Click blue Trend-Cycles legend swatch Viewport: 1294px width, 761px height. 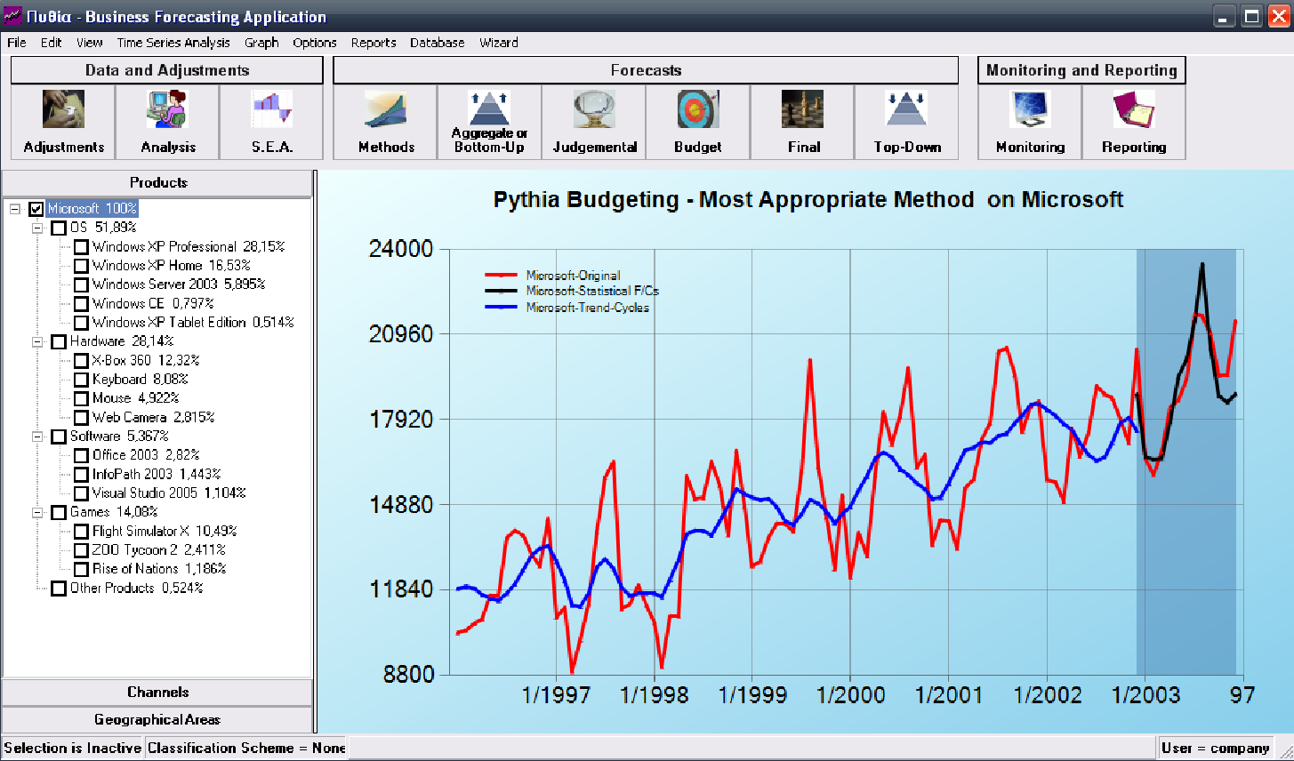tap(501, 308)
